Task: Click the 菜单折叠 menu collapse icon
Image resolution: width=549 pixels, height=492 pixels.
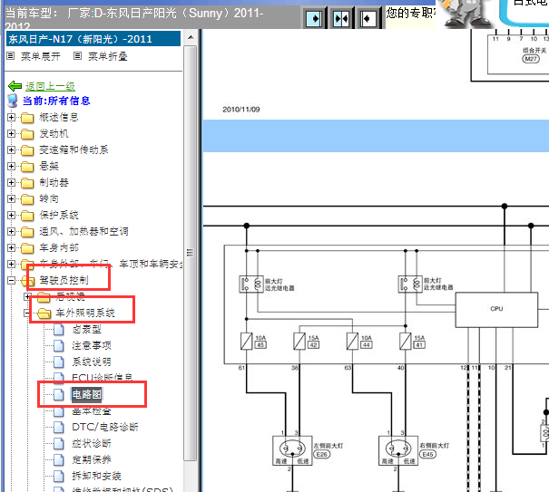Action: (77, 55)
